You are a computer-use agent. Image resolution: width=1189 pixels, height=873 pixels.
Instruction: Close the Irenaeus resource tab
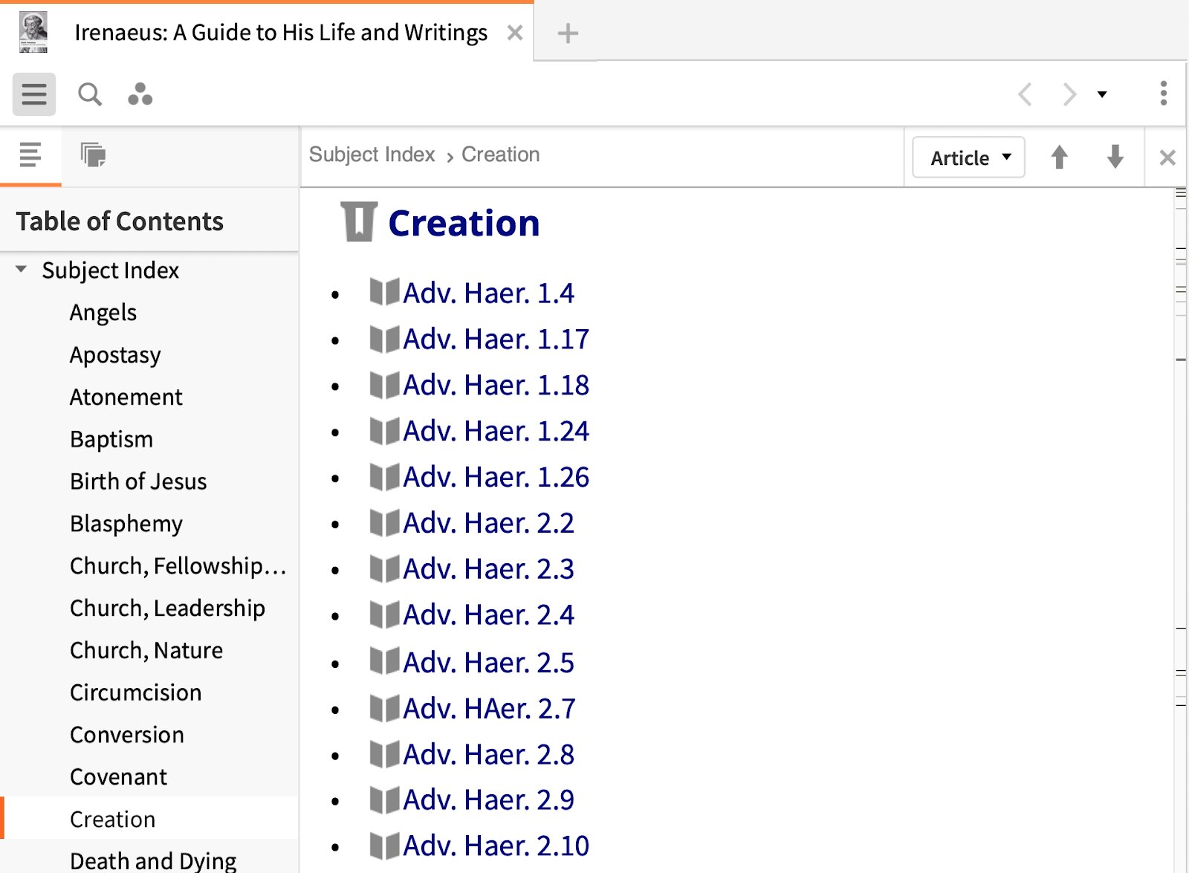click(x=514, y=33)
